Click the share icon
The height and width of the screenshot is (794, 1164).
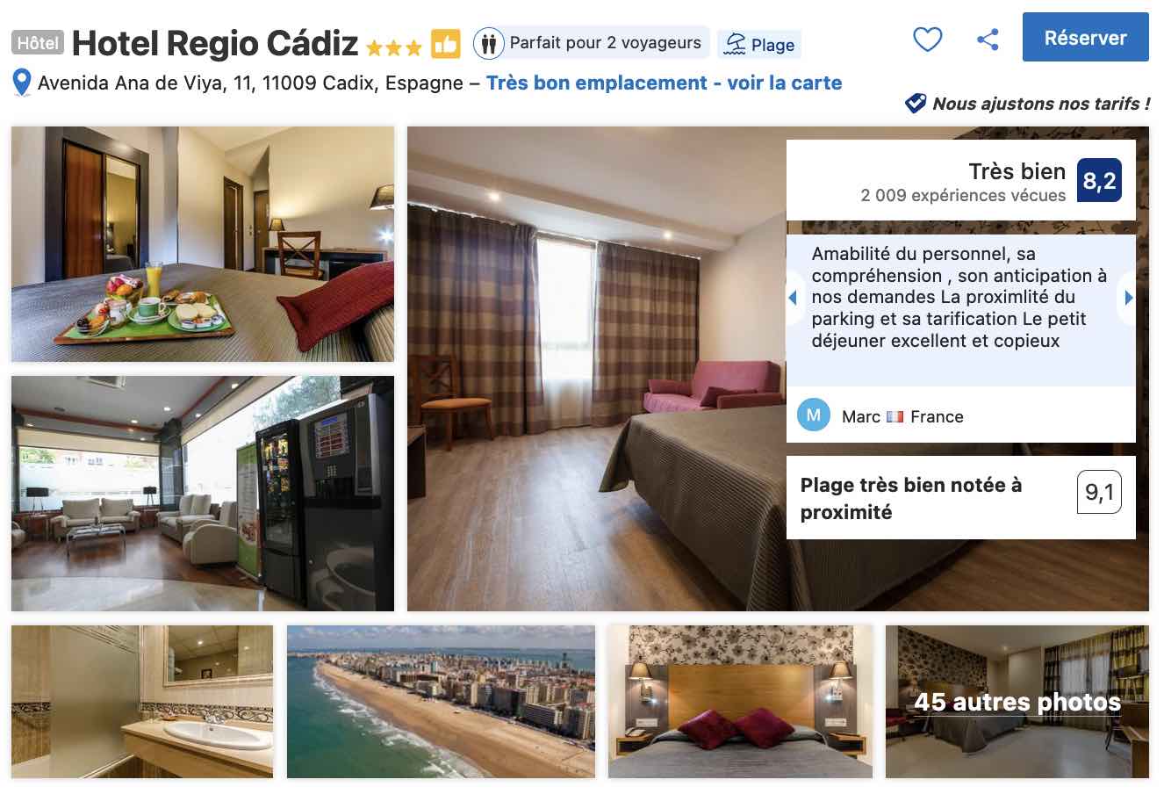(x=988, y=40)
